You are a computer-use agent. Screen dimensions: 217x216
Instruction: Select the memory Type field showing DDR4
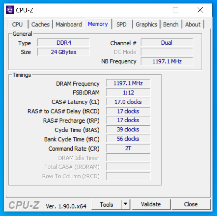[x=64, y=43]
